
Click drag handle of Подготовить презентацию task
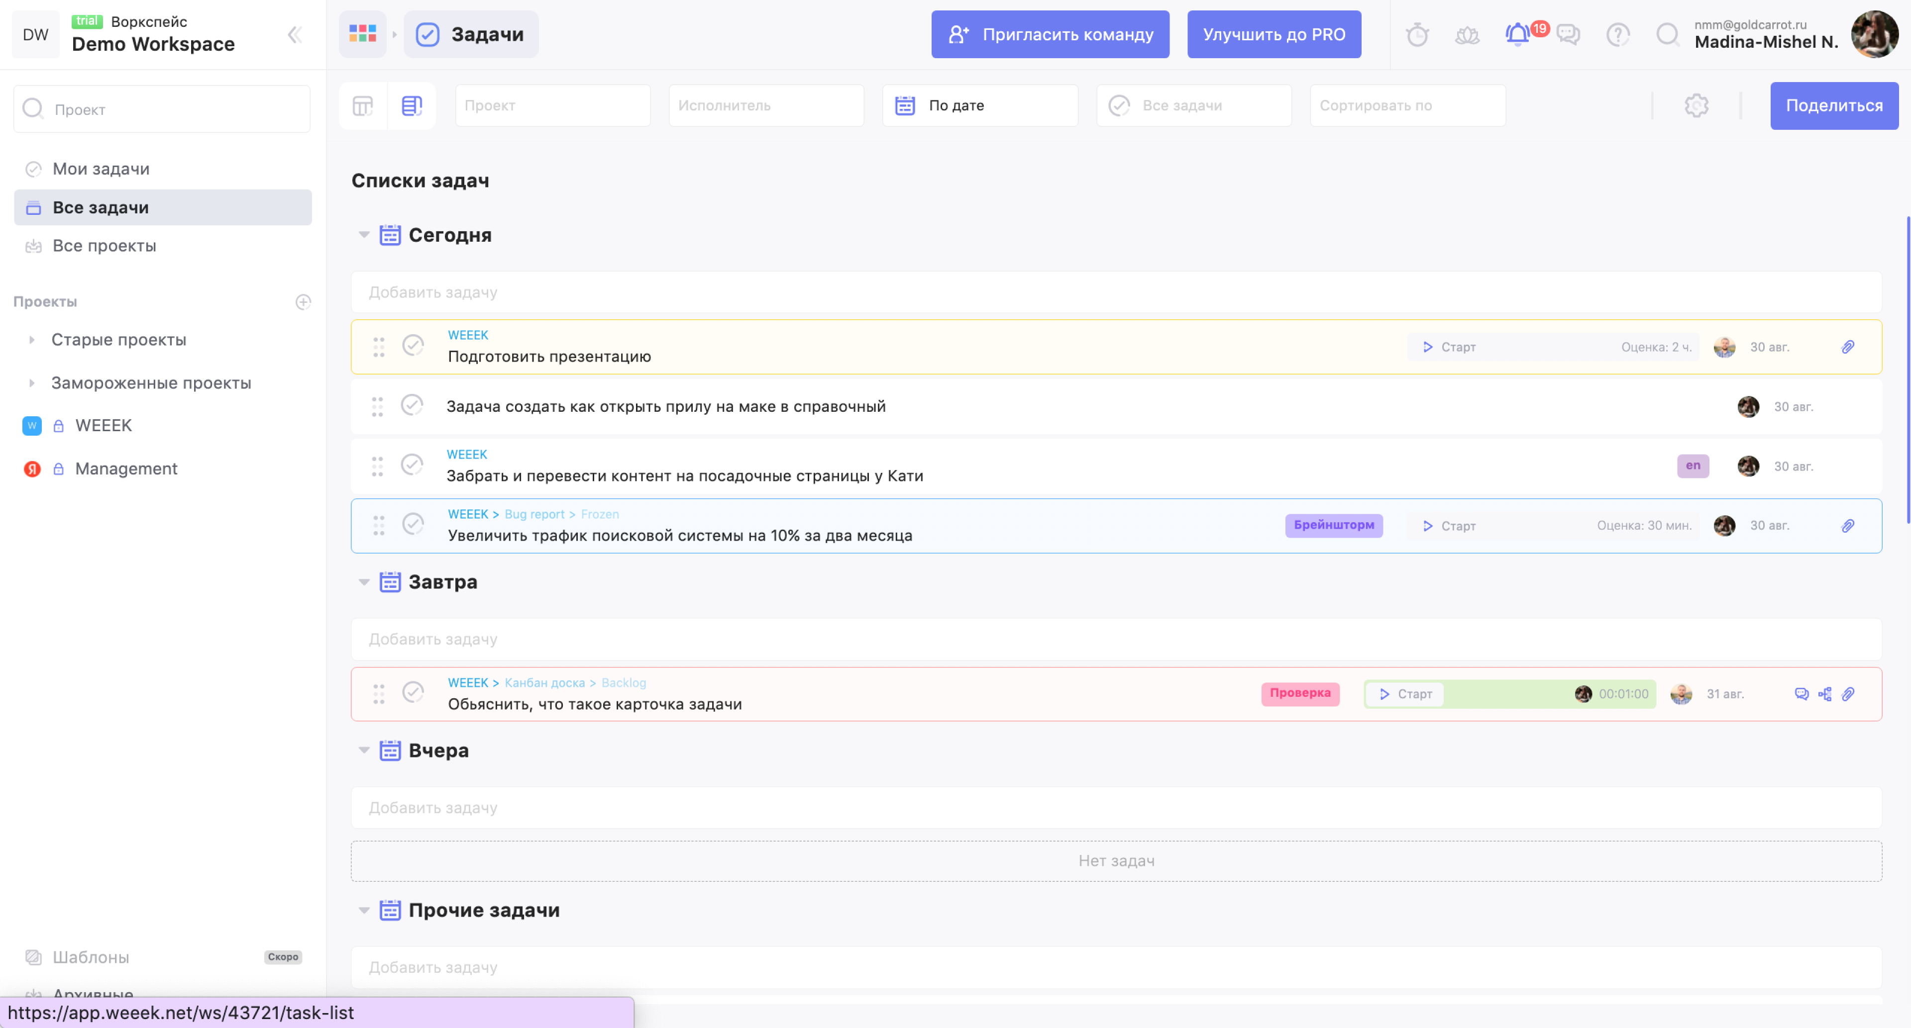tap(378, 347)
